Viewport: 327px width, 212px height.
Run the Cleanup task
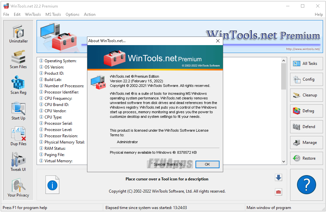tap(306, 95)
